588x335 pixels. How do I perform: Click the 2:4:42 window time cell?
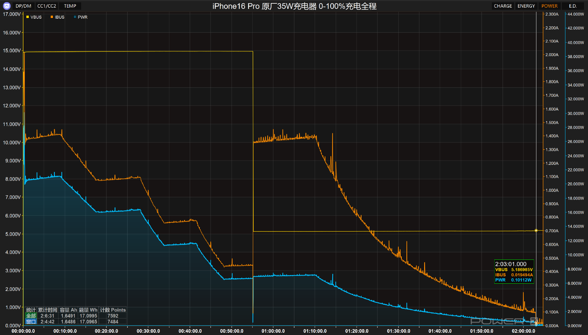(47, 322)
